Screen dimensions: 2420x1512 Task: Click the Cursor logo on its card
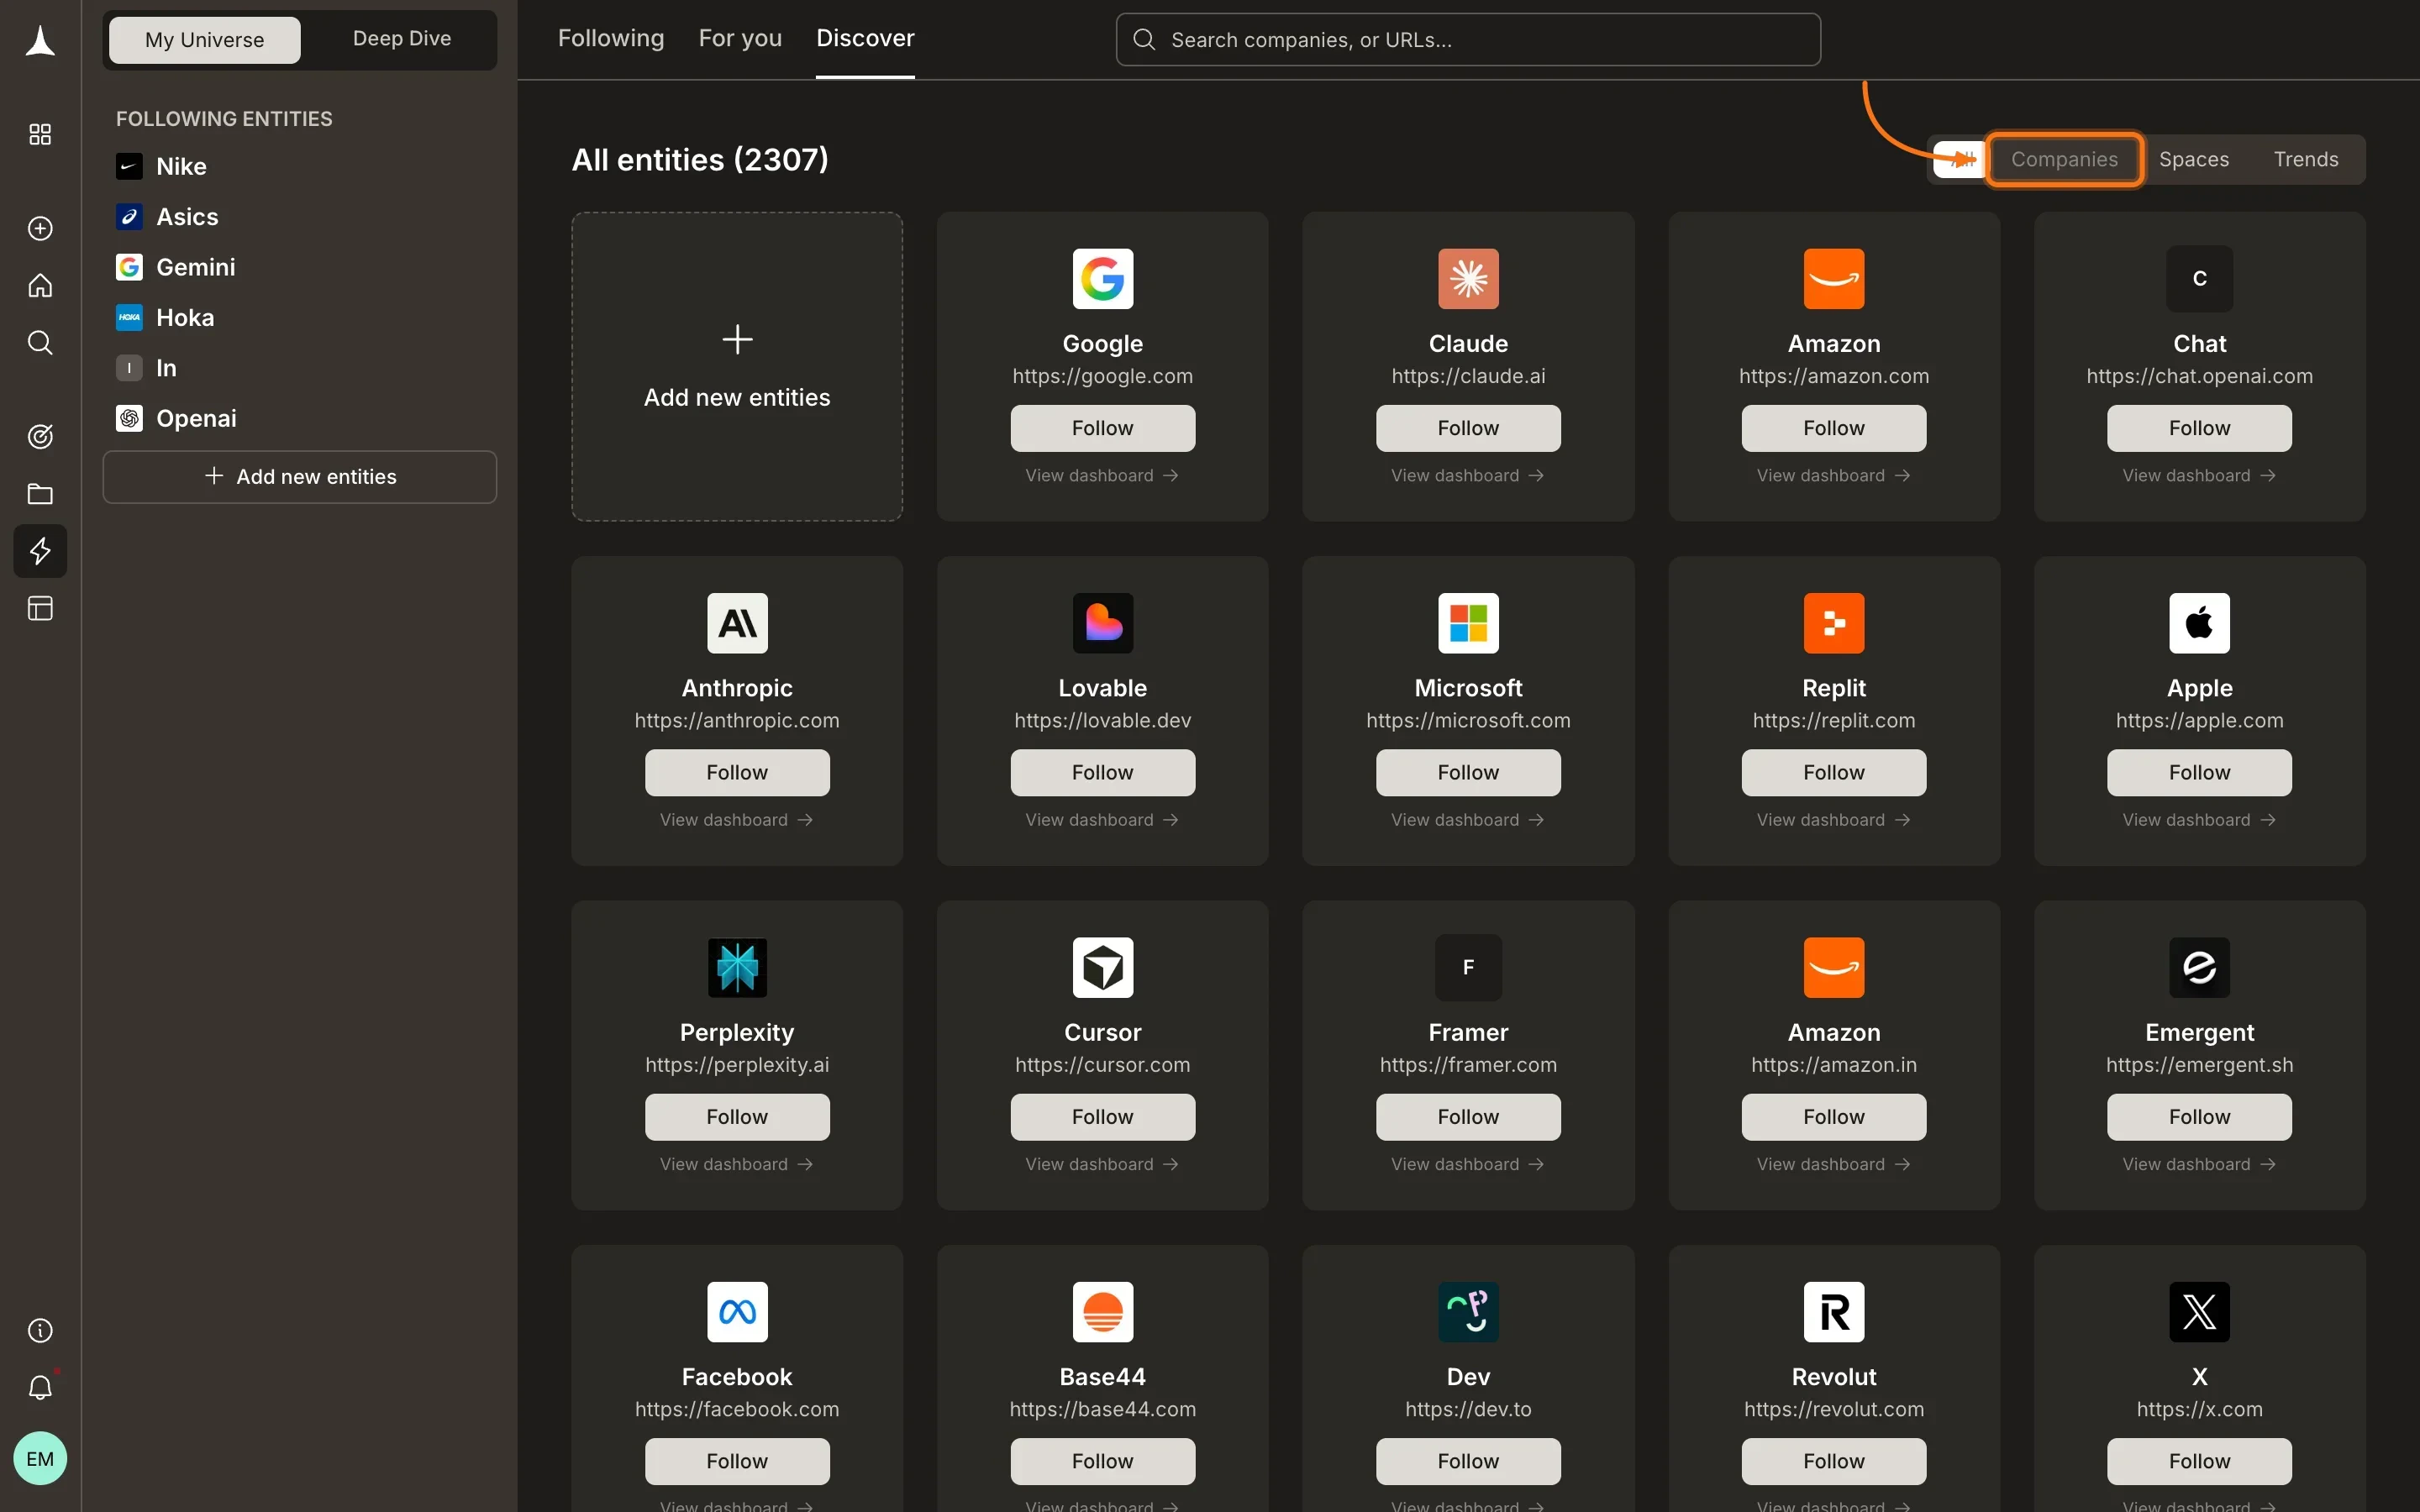(x=1102, y=967)
